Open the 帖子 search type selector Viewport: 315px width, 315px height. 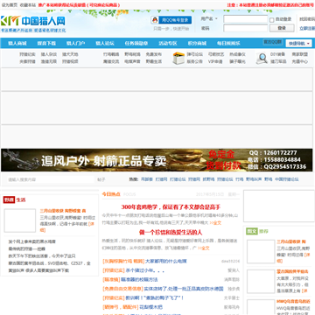pos(101,179)
